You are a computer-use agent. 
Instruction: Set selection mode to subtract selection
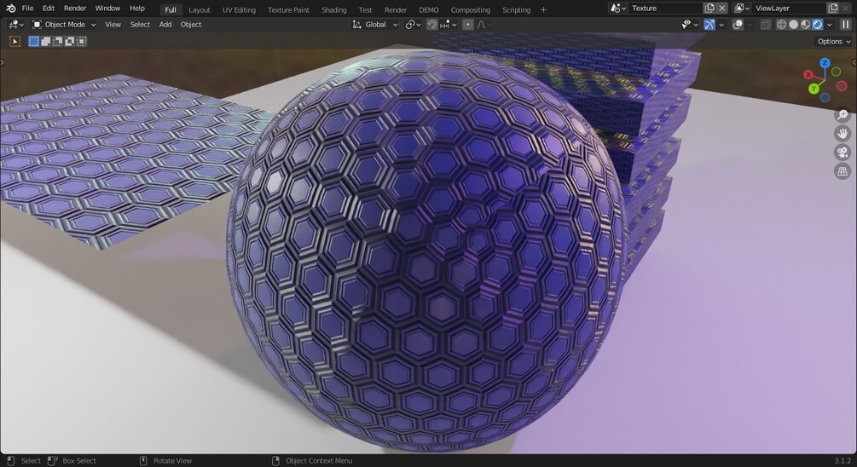[x=58, y=42]
